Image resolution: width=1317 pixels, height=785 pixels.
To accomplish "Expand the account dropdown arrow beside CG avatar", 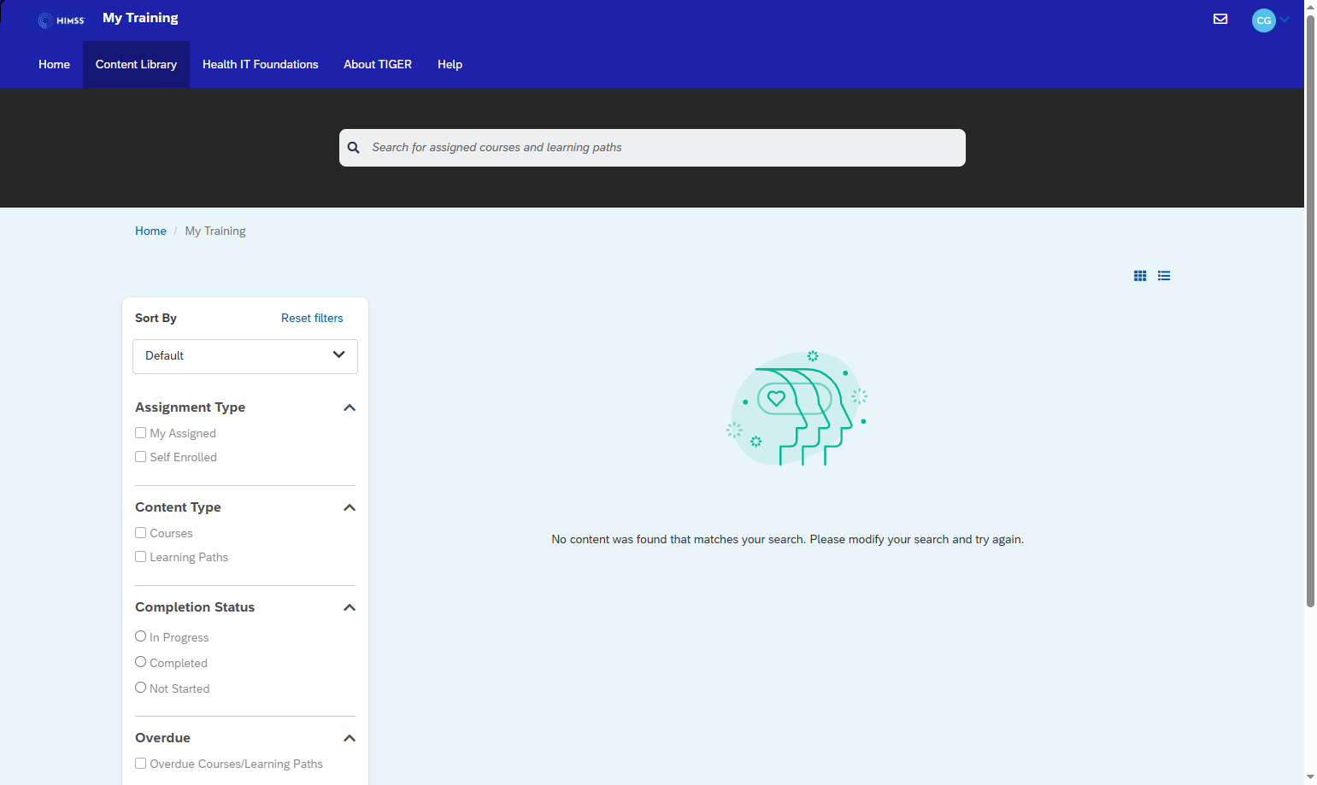I will click(1285, 20).
